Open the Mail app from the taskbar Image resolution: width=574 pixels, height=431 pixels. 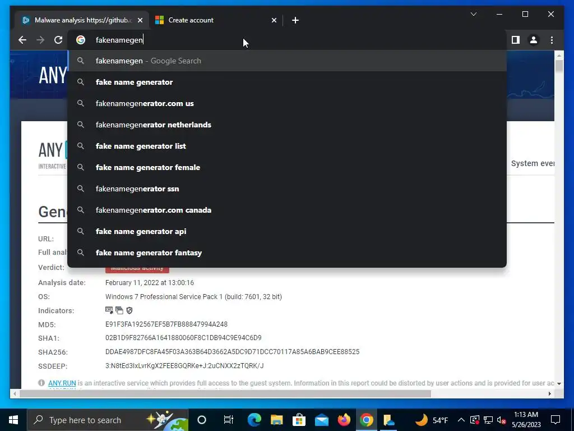[322, 420]
